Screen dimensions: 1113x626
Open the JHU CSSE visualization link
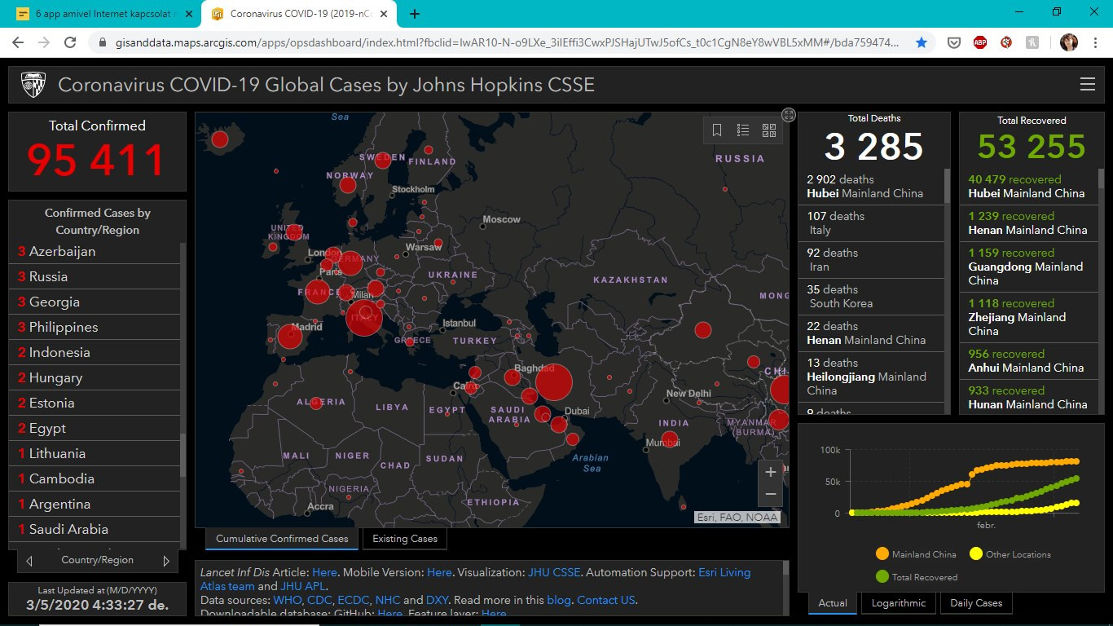tap(554, 572)
